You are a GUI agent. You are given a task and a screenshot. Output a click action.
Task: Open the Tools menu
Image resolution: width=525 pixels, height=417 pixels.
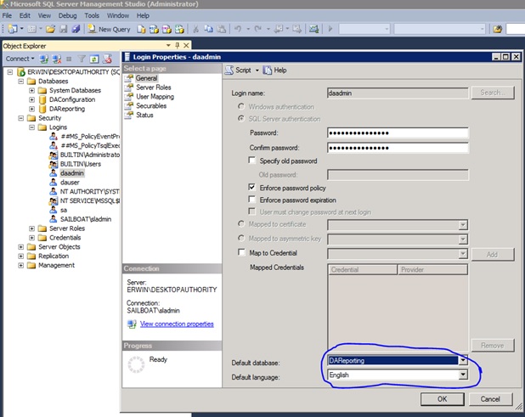click(91, 15)
